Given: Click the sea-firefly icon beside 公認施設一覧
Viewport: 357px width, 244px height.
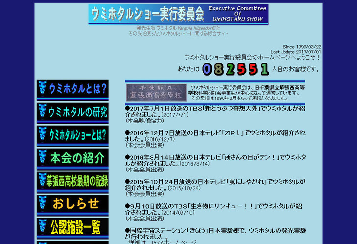Looking at the screenshot, I should (x=42, y=226).
